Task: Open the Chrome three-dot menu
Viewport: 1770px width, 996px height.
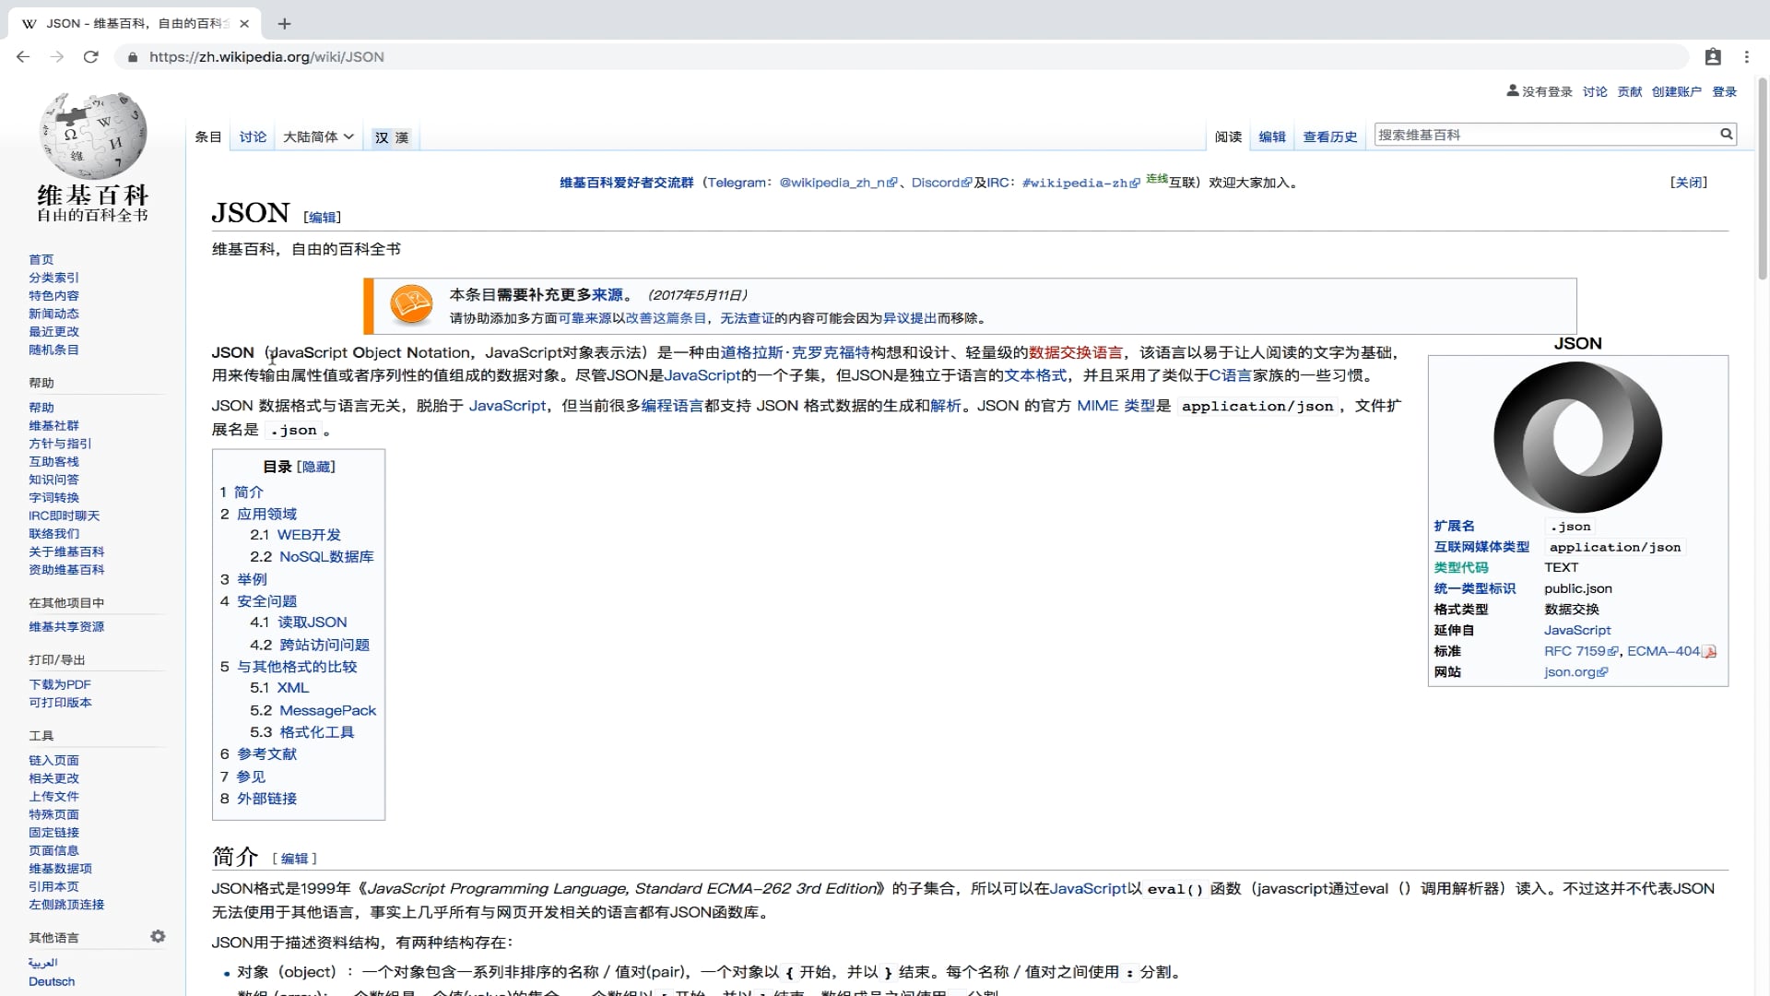Action: tap(1747, 57)
